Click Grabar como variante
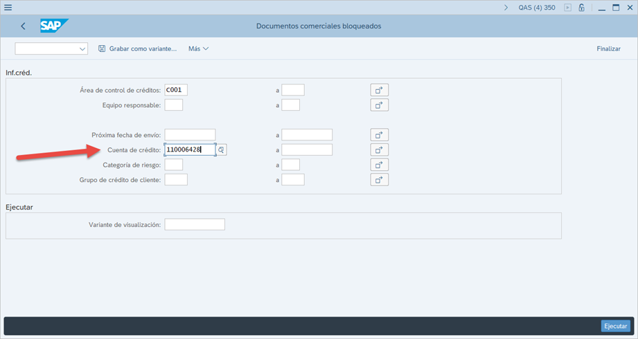638x339 pixels. point(137,49)
